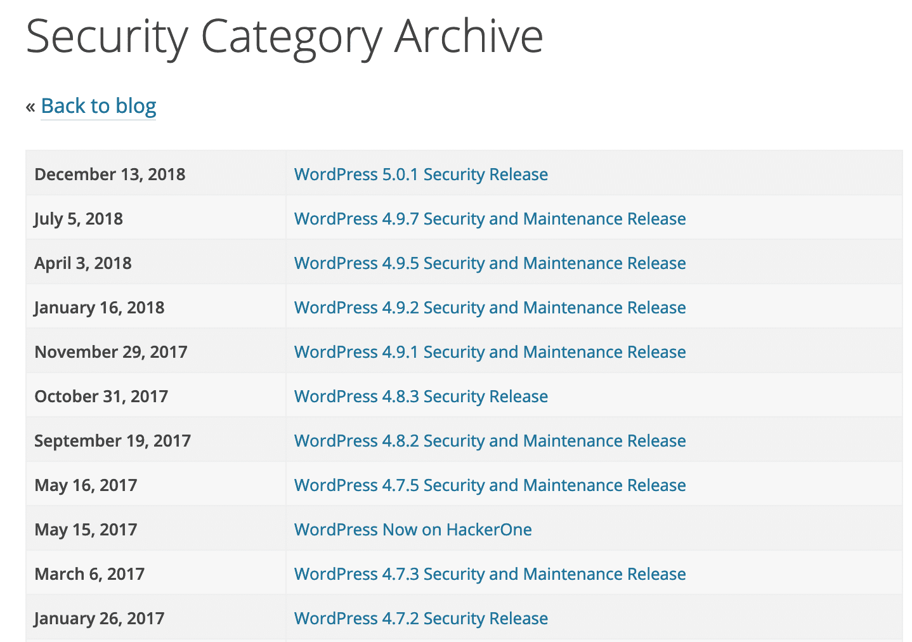Image resolution: width=912 pixels, height=642 pixels.
Task: Open WordPress 4.7.5 Security and Maintenance Release
Action: [490, 485]
